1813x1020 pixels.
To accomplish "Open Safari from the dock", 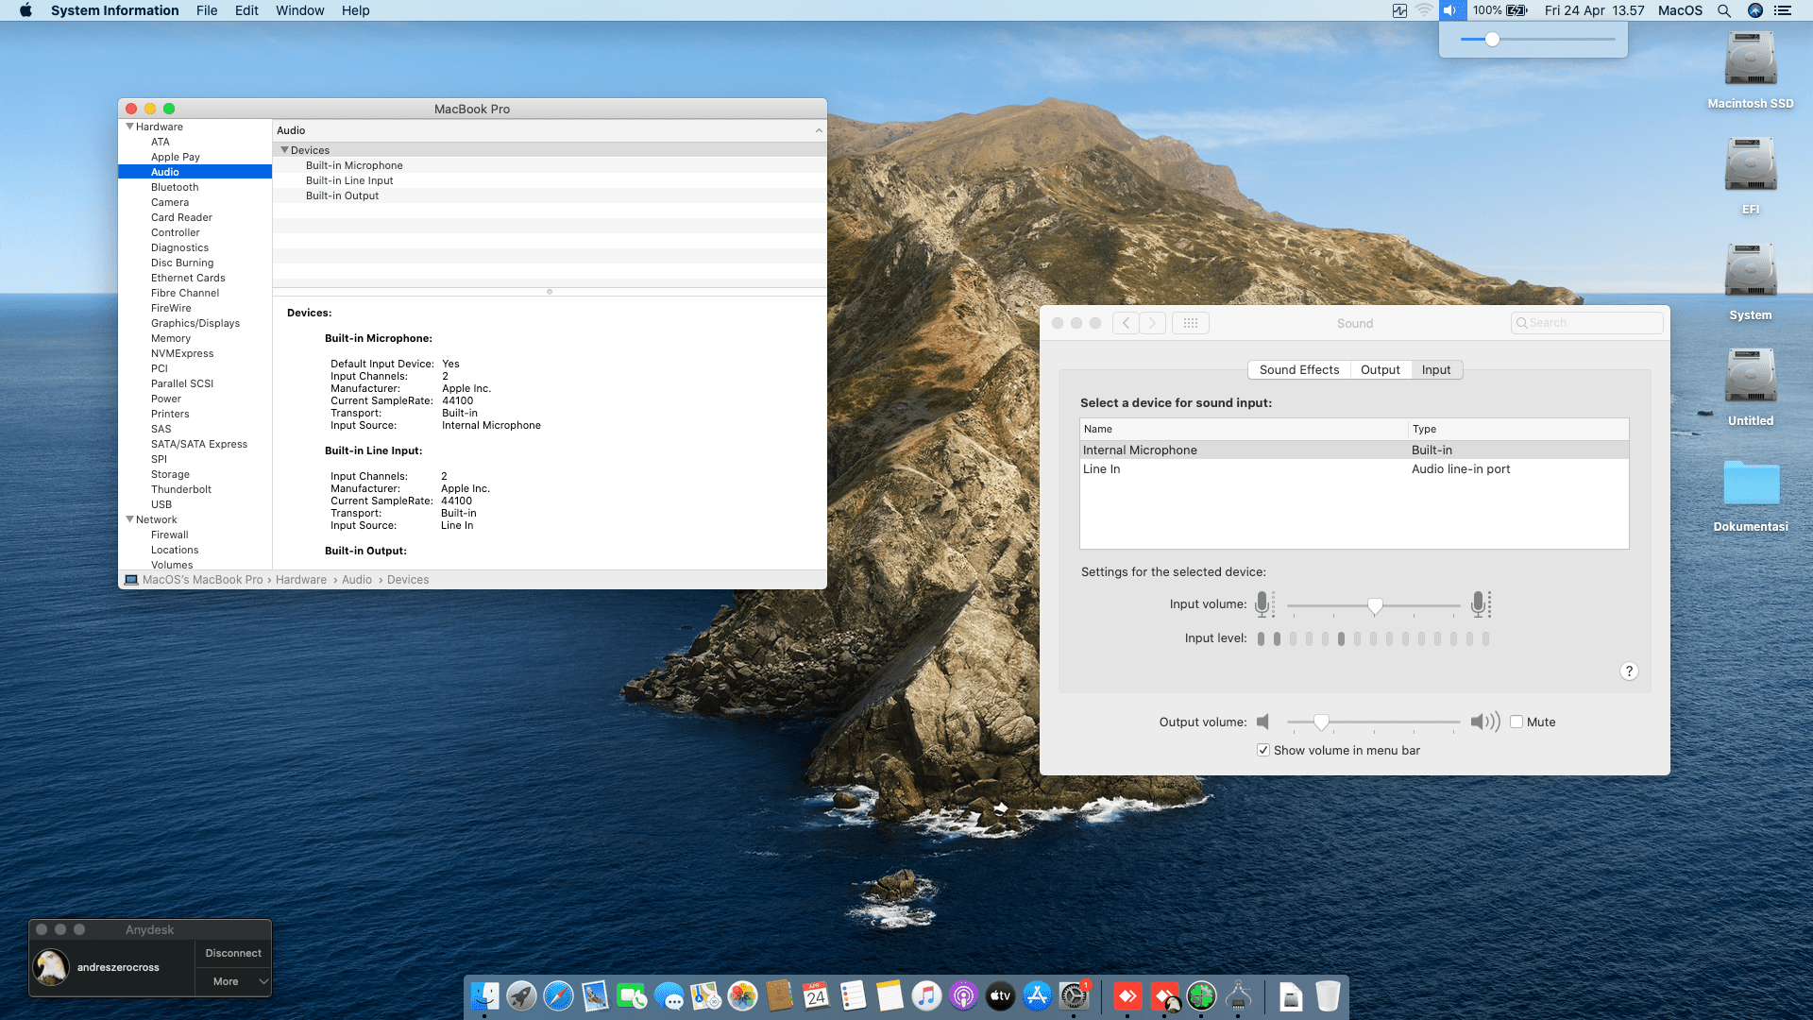I will 558,996.
